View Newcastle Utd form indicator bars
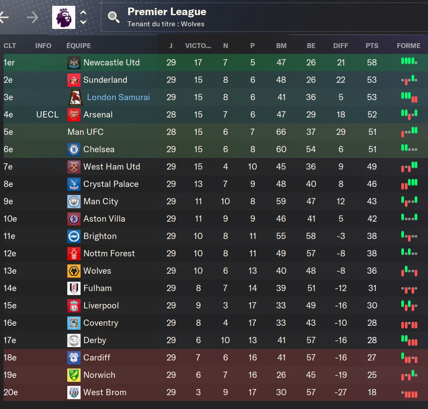This screenshot has width=428, height=409. pyautogui.click(x=409, y=61)
